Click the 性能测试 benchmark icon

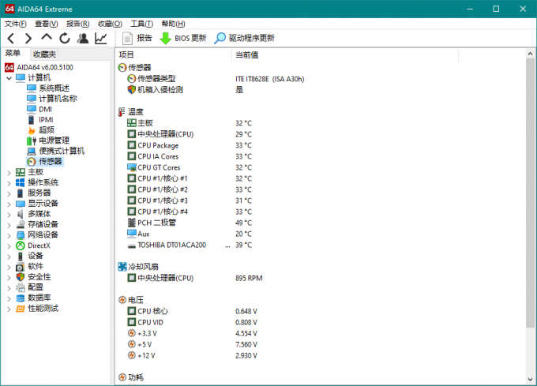pos(21,309)
